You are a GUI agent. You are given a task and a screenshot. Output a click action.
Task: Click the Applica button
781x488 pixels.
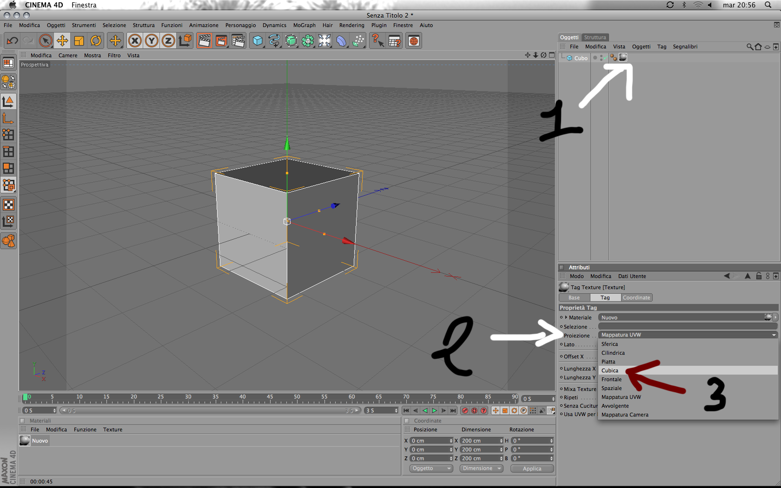pos(532,468)
